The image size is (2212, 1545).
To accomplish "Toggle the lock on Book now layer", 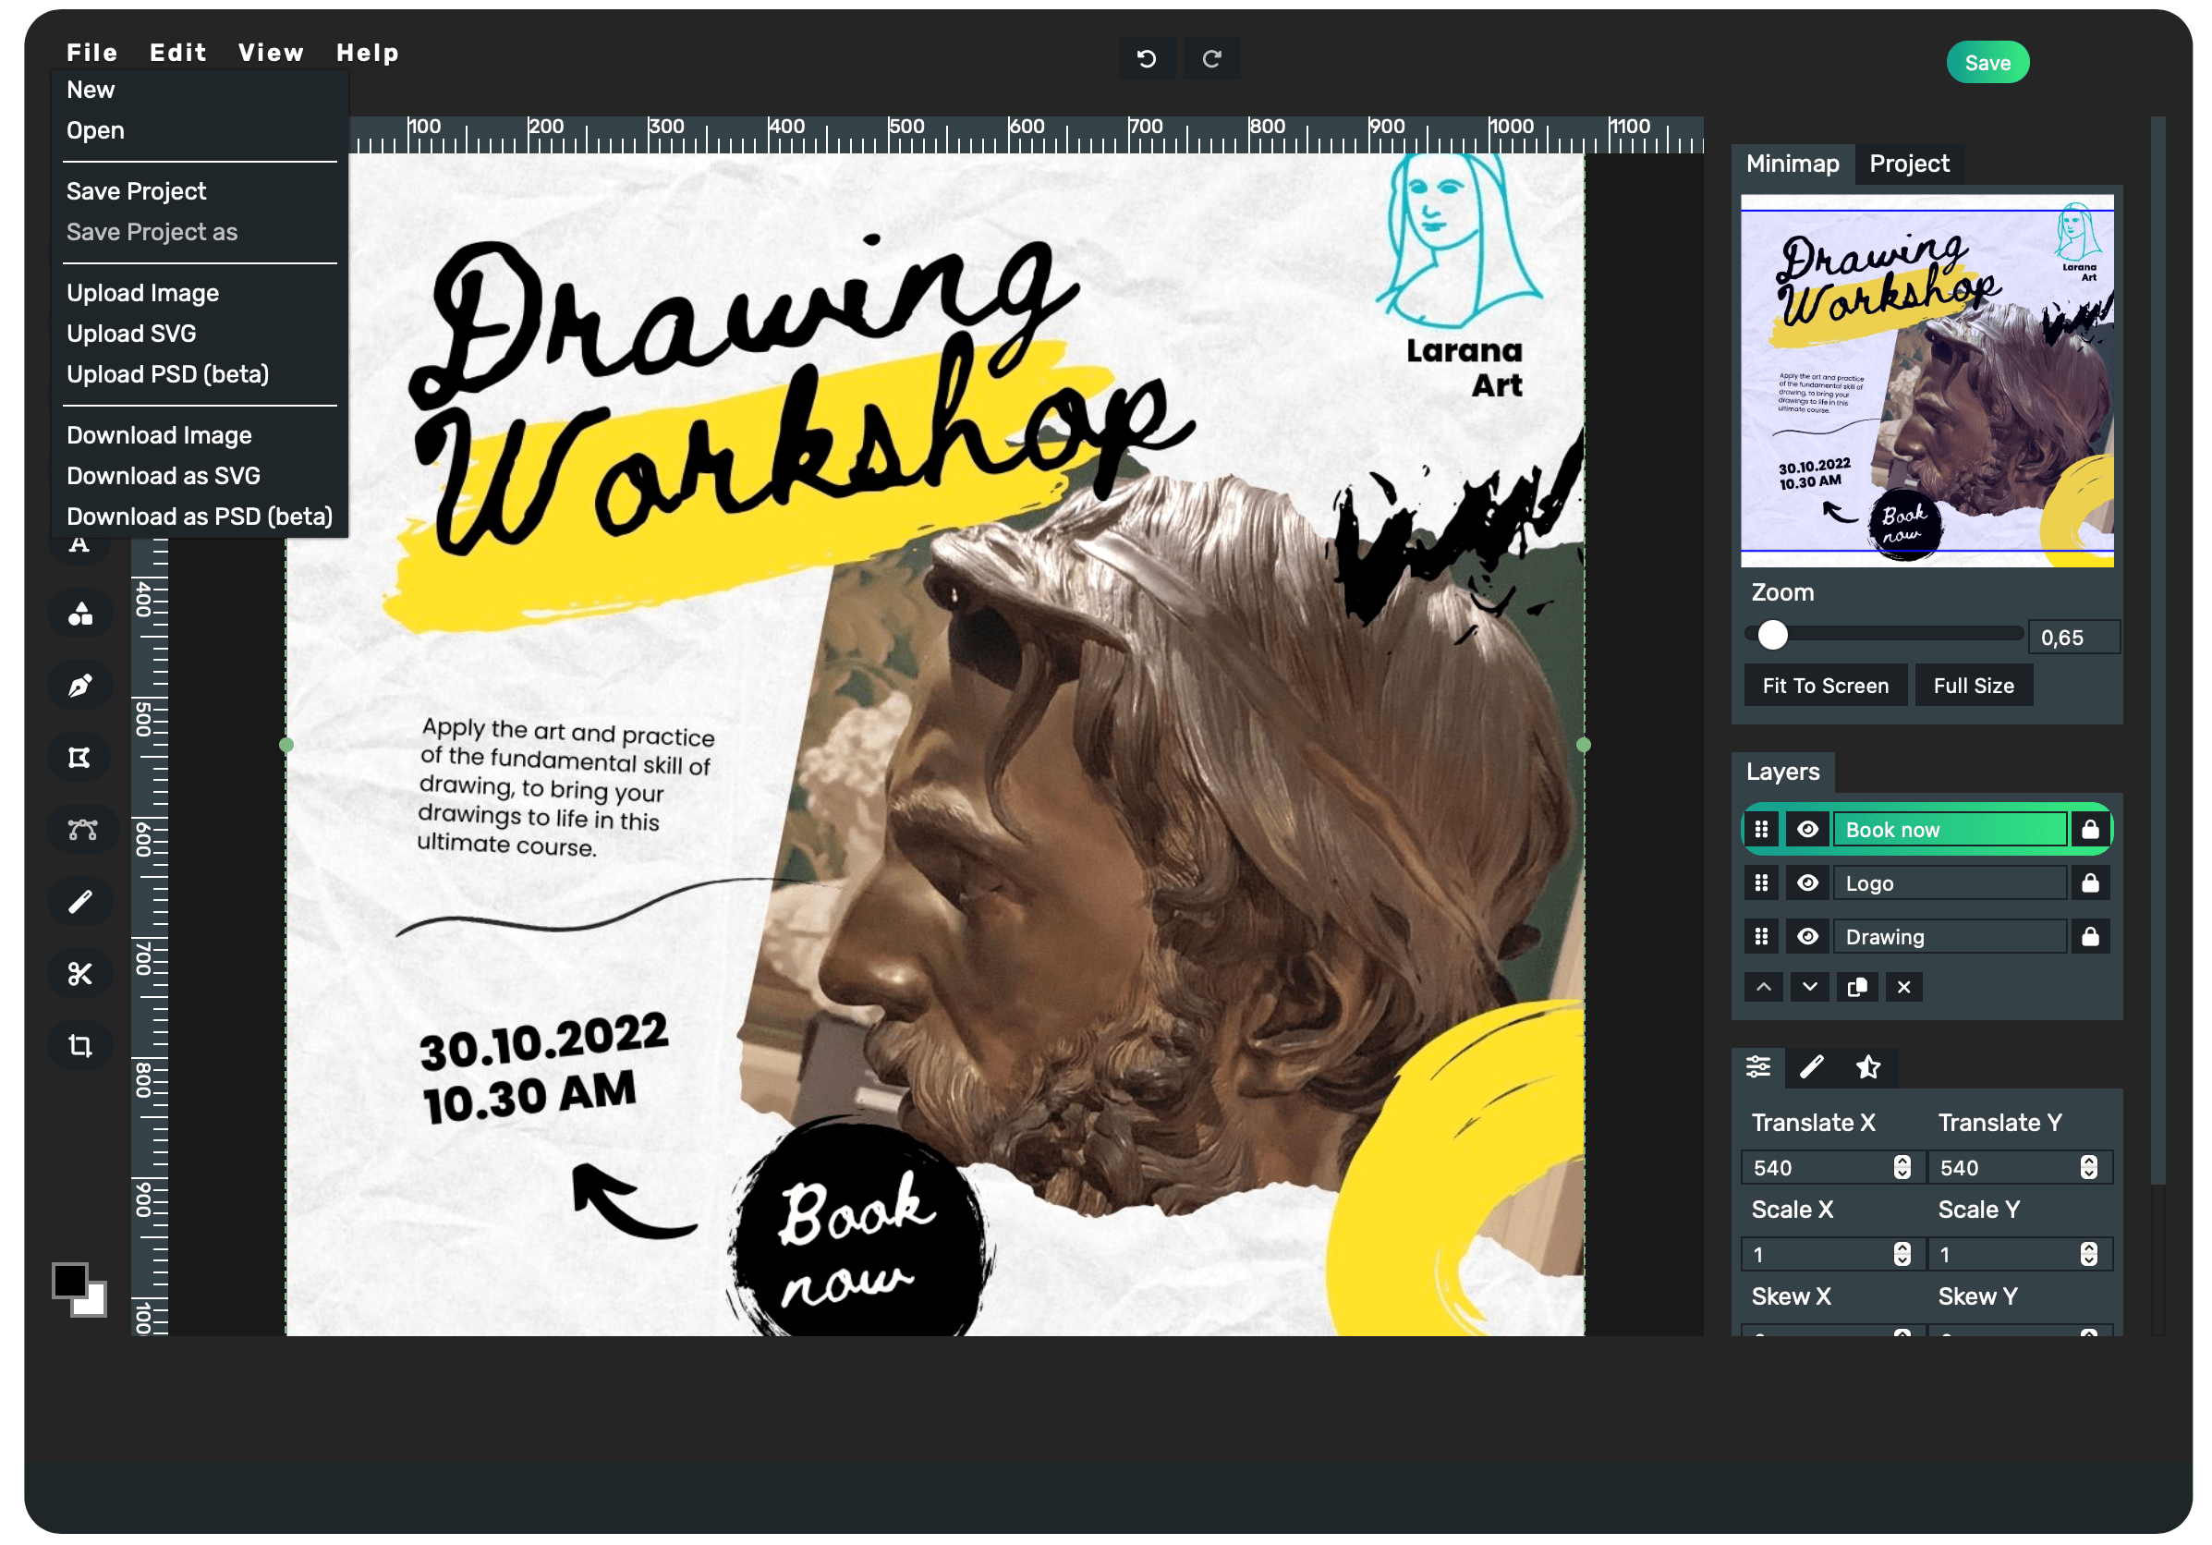I will click(2090, 830).
